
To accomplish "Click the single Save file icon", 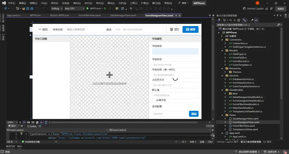I will point(28,9).
